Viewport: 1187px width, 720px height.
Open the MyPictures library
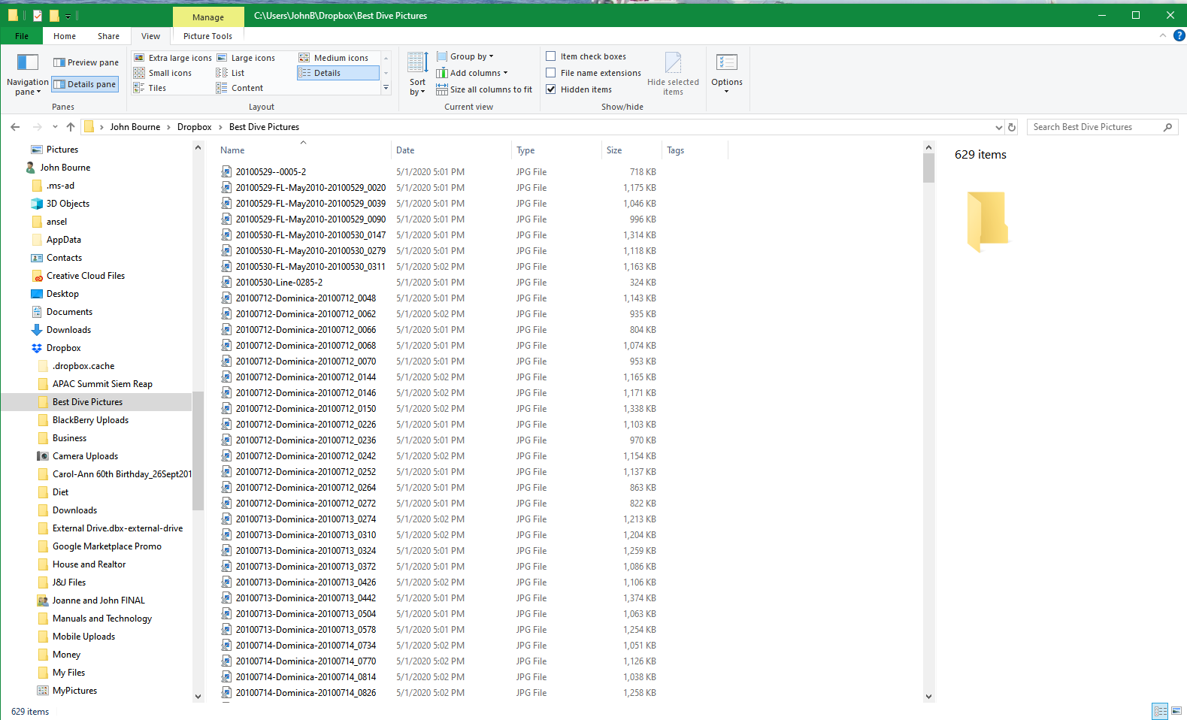(x=74, y=691)
